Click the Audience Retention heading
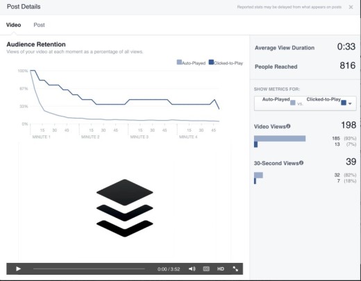The image size is (361, 281). click(x=36, y=44)
